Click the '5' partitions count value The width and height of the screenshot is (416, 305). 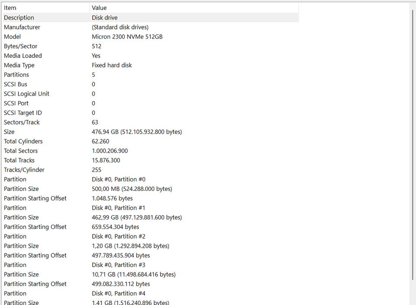(x=94, y=75)
